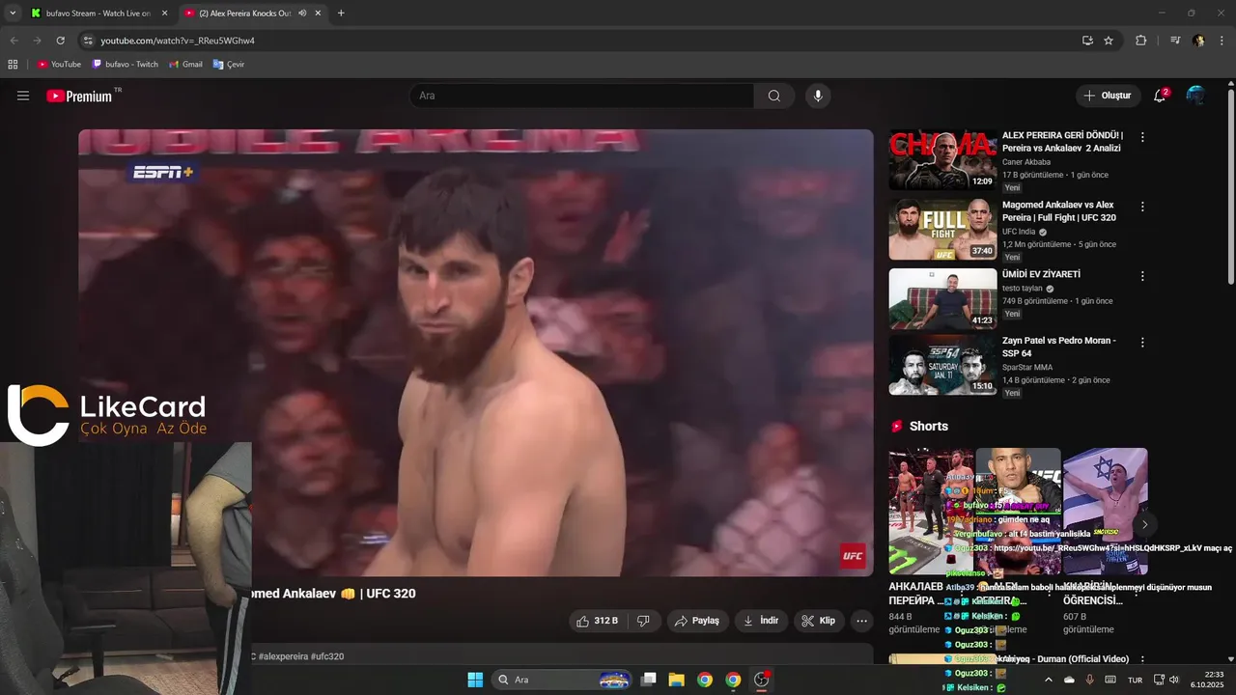Open Chrome extensions puzzle icon
1236x695 pixels.
click(x=1140, y=41)
